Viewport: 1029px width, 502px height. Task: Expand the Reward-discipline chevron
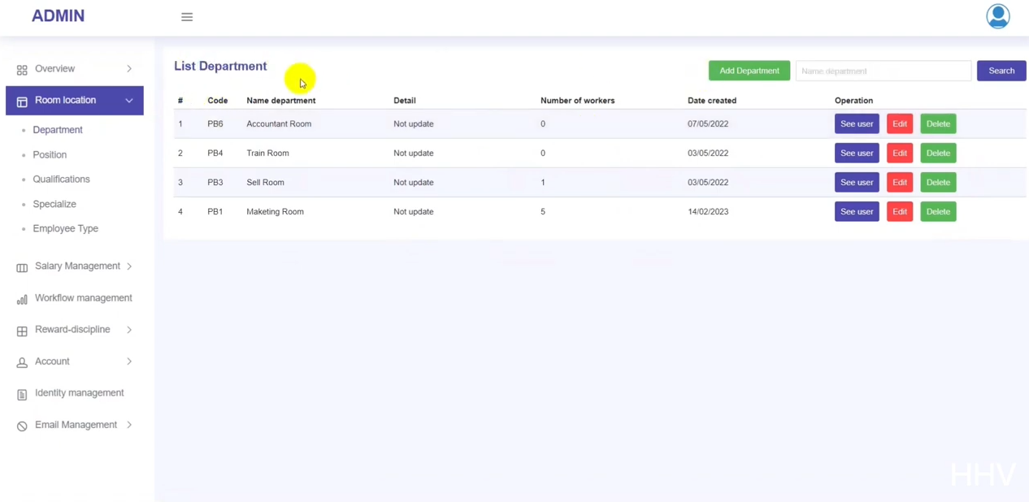click(x=129, y=330)
